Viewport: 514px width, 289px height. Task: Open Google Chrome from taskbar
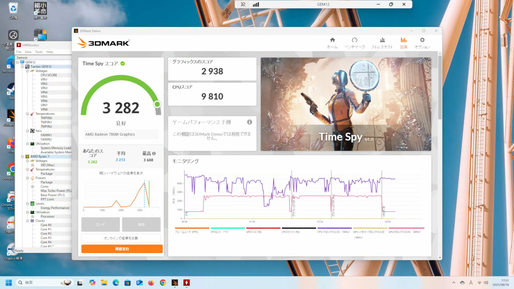163,283
